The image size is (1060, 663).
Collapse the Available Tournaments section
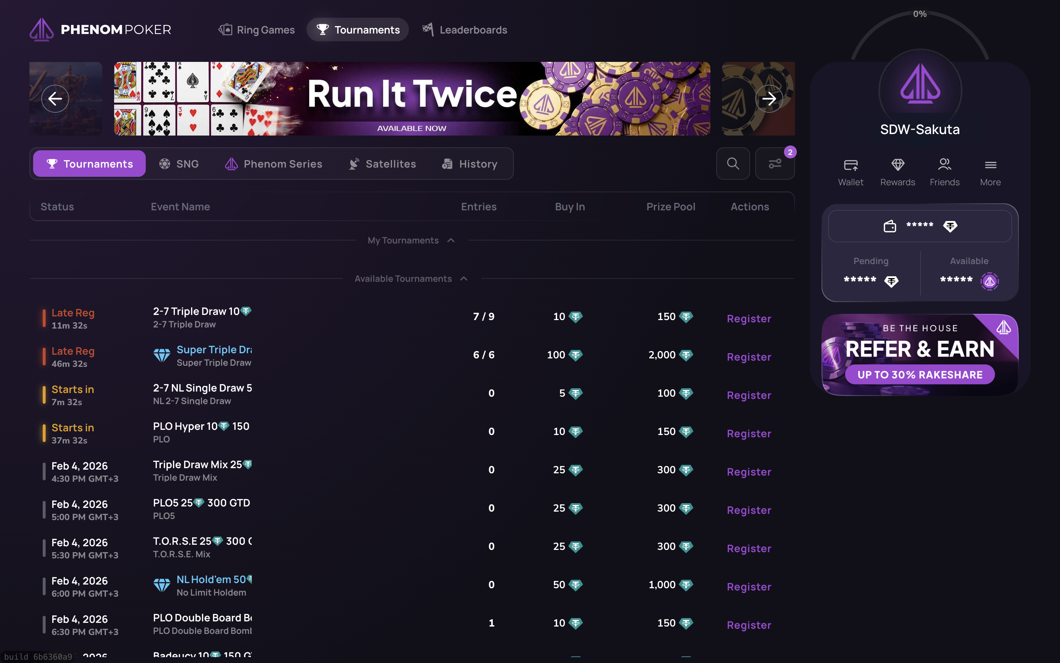[463, 278]
